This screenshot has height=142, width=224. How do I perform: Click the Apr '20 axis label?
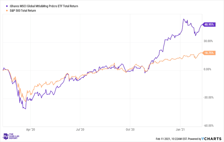click(x=30, y=130)
